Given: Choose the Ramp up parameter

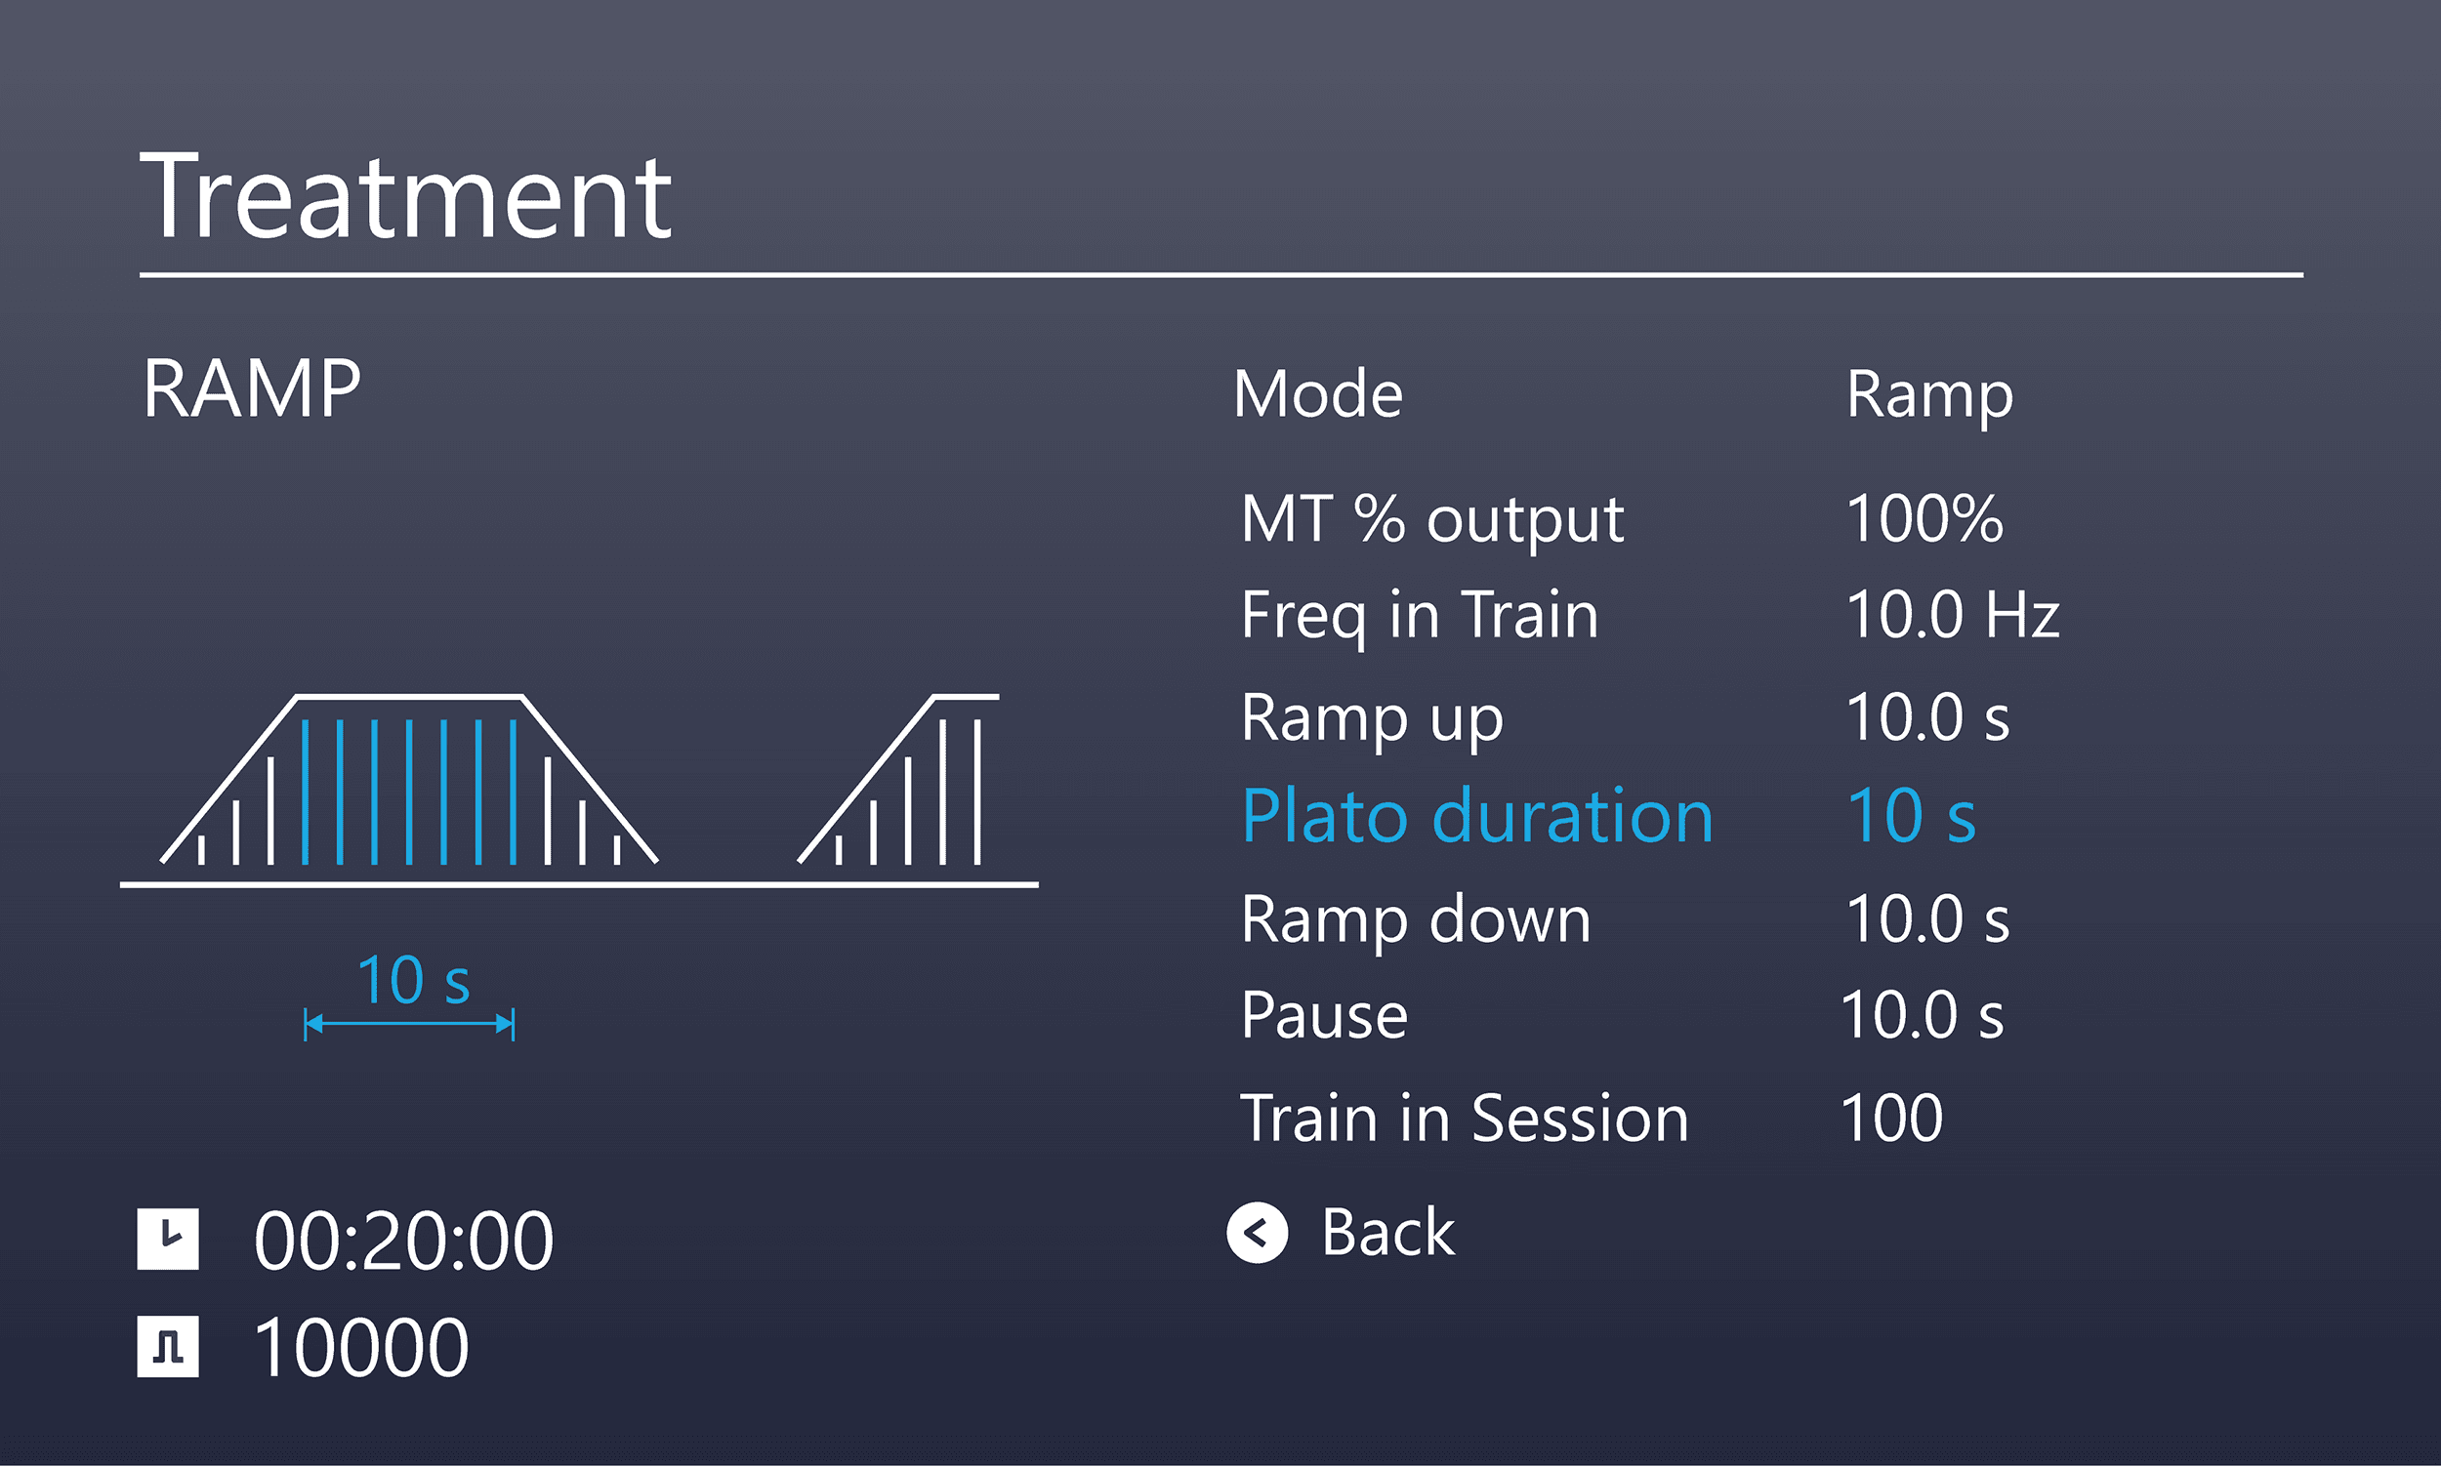Looking at the screenshot, I should (x=1625, y=717).
